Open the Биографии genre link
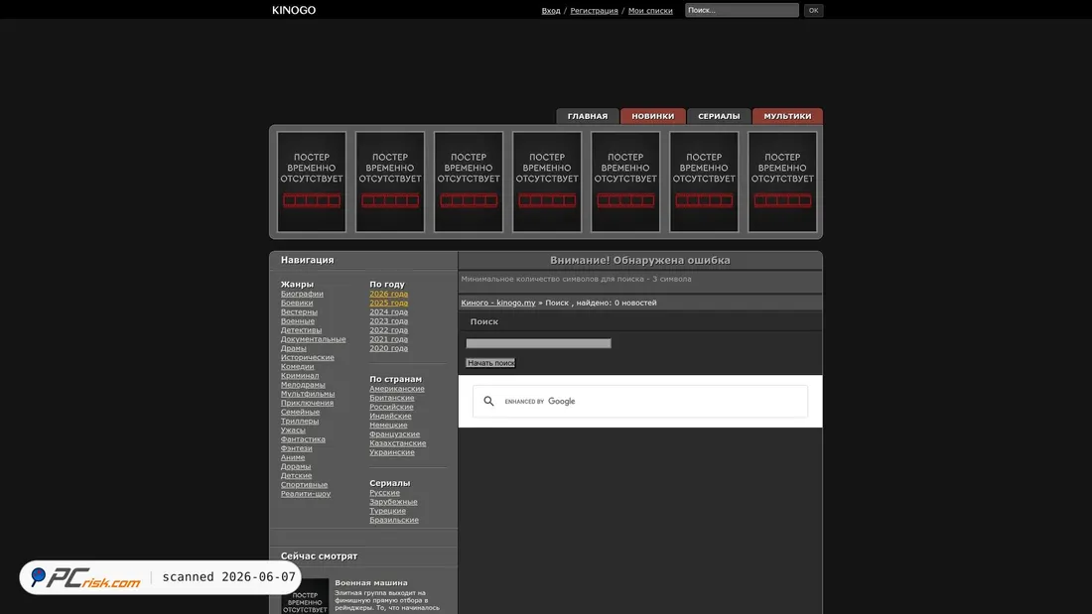Image resolution: width=1092 pixels, height=614 pixels. 302,294
